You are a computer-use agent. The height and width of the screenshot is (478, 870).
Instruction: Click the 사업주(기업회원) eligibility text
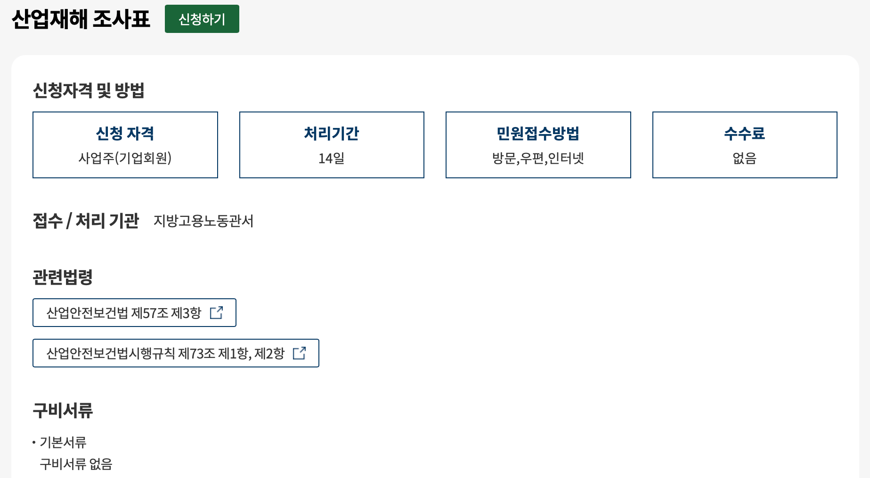point(125,159)
